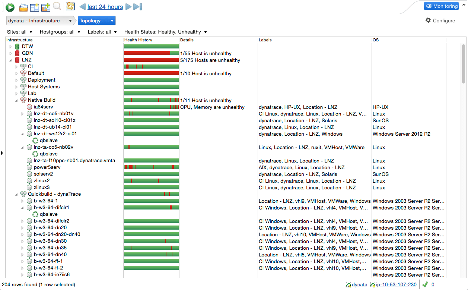Click the Default host group icon
468x290 pixels.
[x=23, y=73]
